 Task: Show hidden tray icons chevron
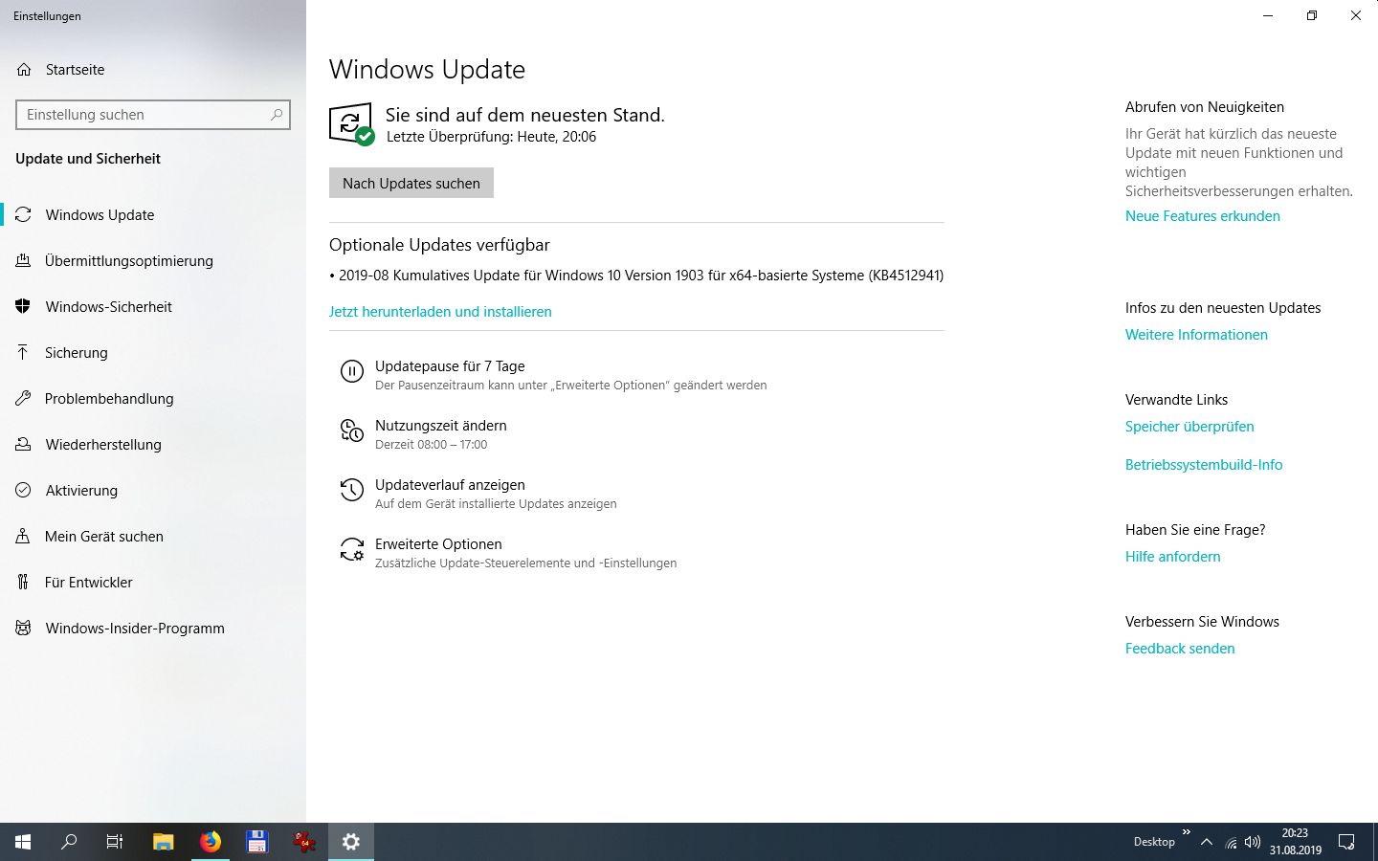1207,842
